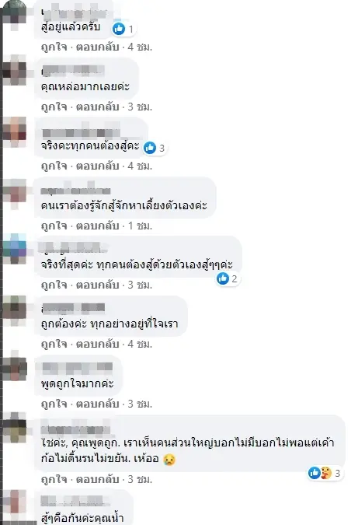358x525 pixels.
Task: Click avatar beside 'พูดถูกใจมากค่ะ' comment
Action: pyautogui.click(x=15, y=367)
